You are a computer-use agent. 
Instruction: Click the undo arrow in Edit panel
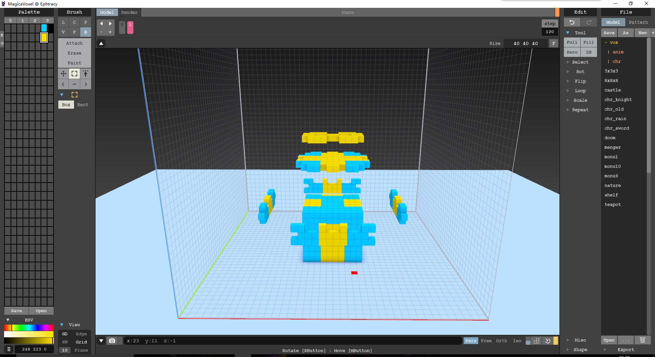coord(572,22)
